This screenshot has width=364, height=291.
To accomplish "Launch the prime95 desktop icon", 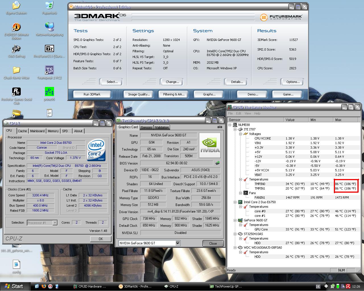I will pyautogui.click(x=49, y=94).
